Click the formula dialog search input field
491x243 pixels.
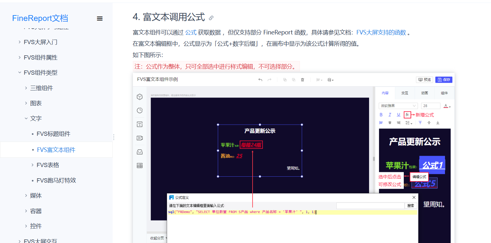(370, 206)
